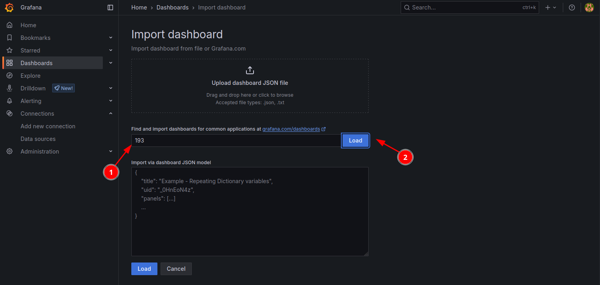The height and width of the screenshot is (285, 600).
Task: Click the Cancel button
Action: [176, 269]
